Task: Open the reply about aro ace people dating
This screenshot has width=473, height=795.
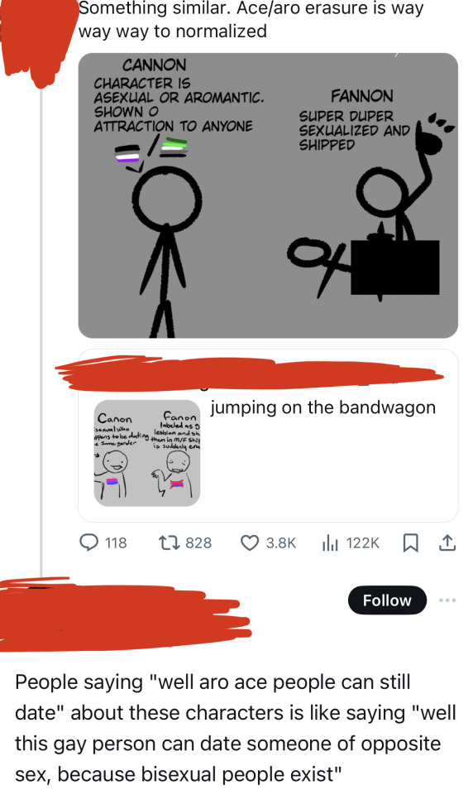Action: pos(236,728)
